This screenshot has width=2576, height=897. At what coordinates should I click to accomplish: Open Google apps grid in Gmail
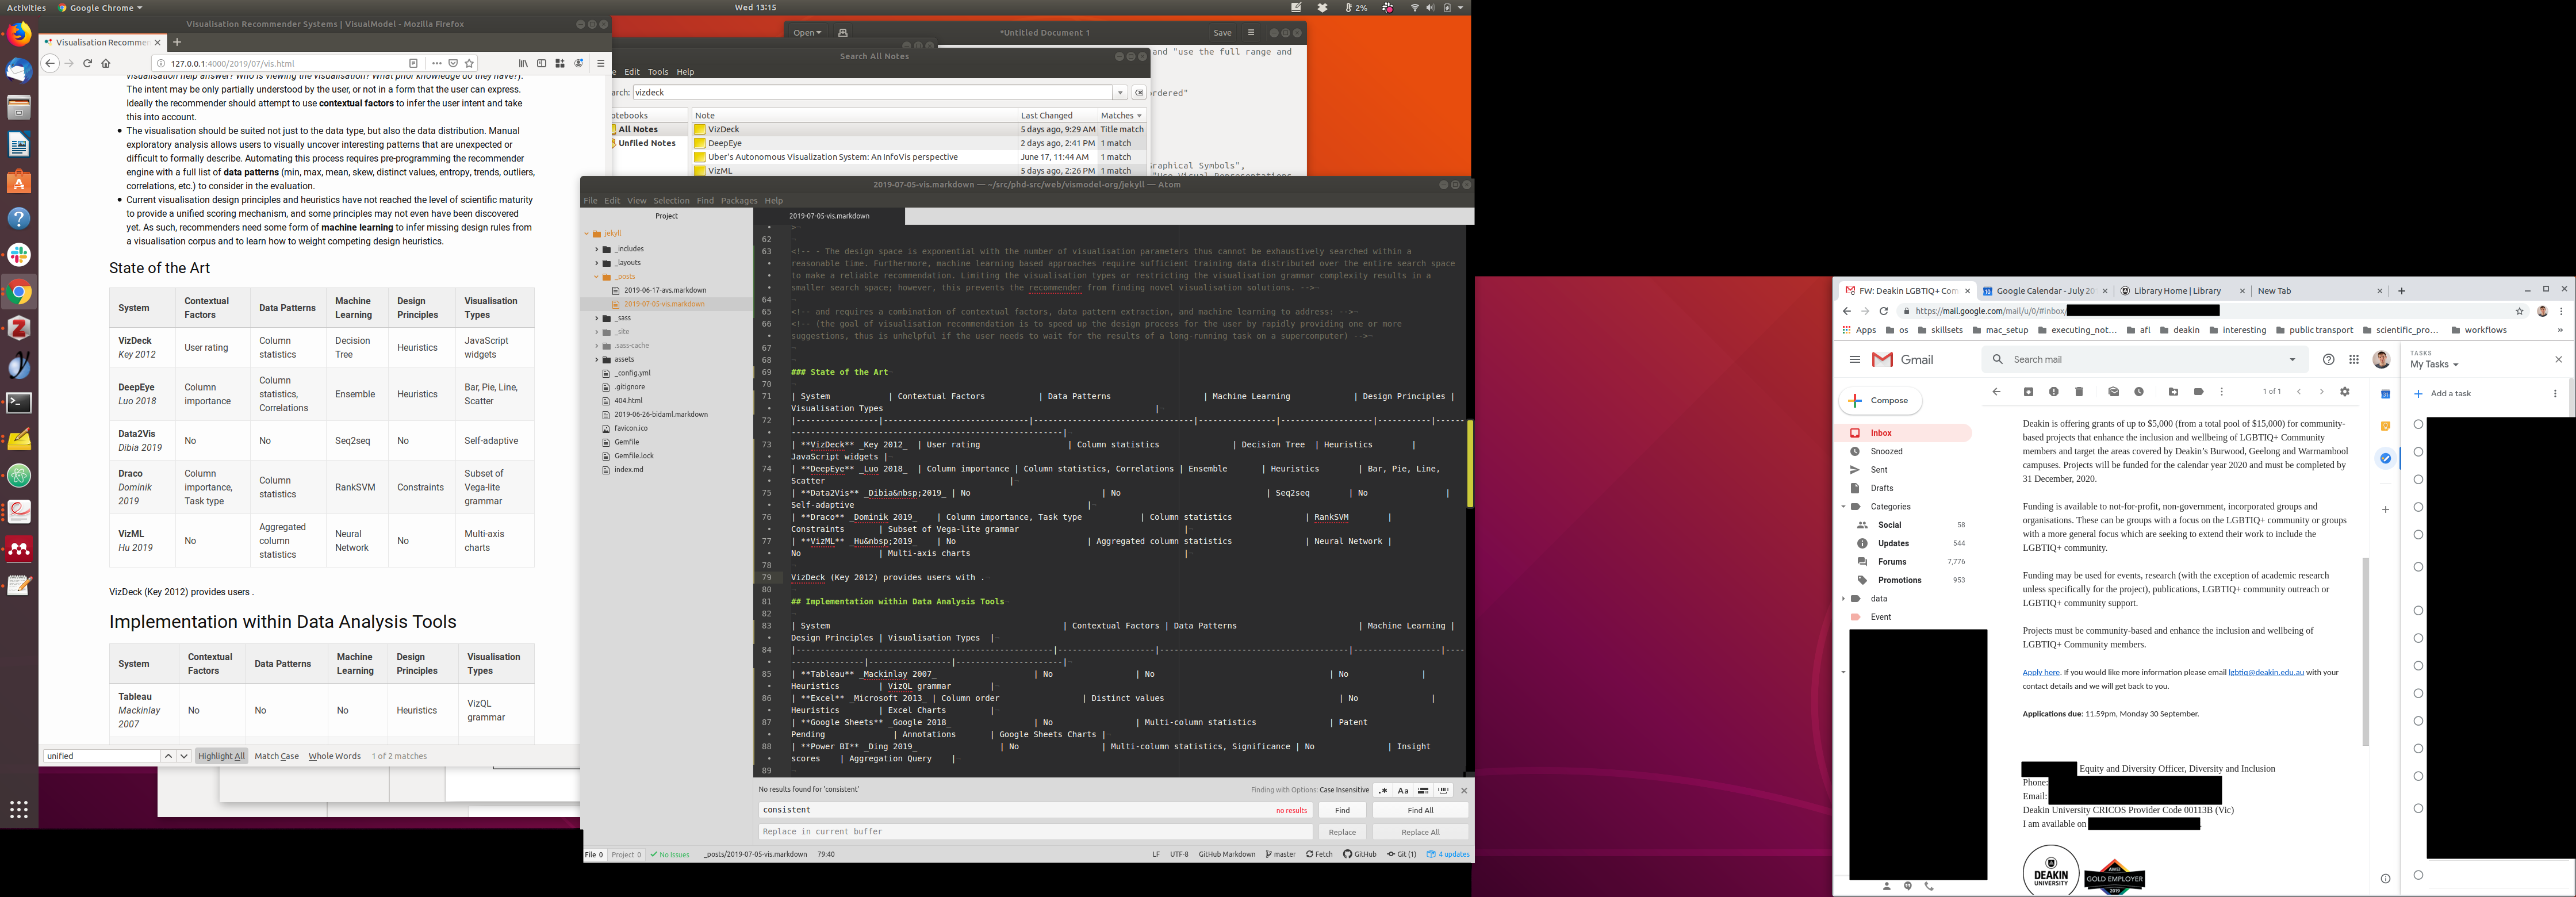[x=2354, y=360]
